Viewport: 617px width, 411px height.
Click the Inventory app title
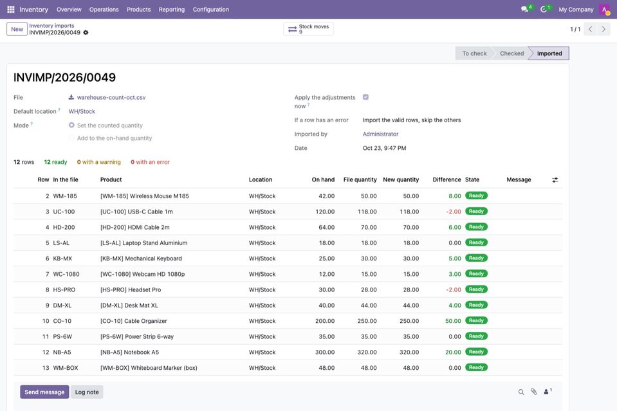pyautogui.click(x=34, y=10)
